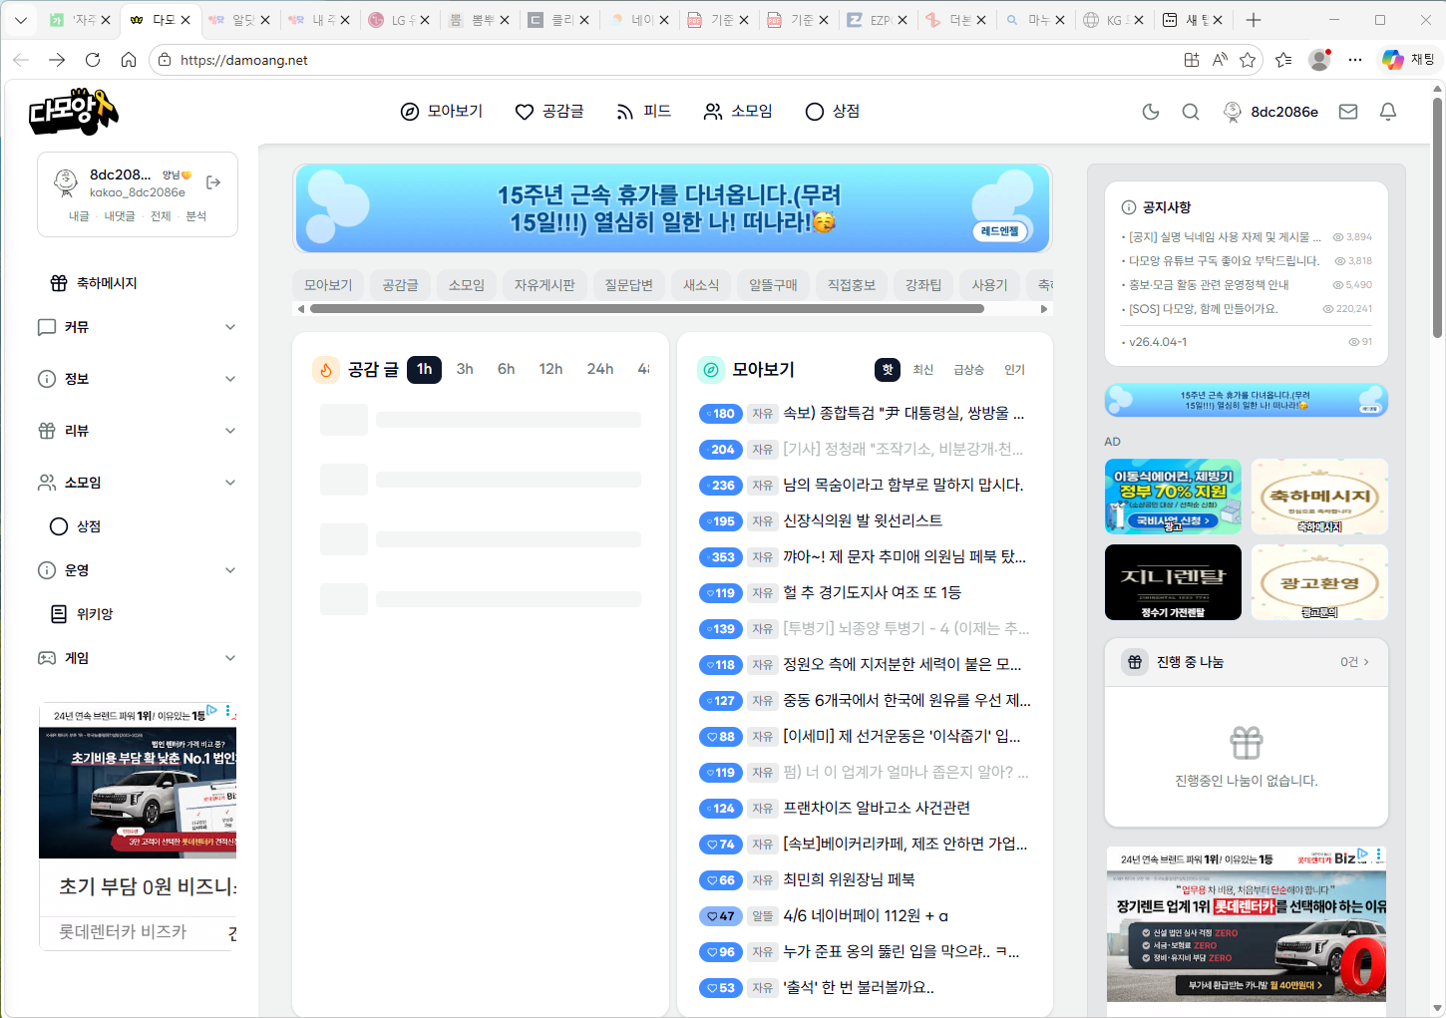The height and width of the screenshot is (1018, 1446).
Task: Open the read aloud icon in address bar
Action: point(1220,60)
